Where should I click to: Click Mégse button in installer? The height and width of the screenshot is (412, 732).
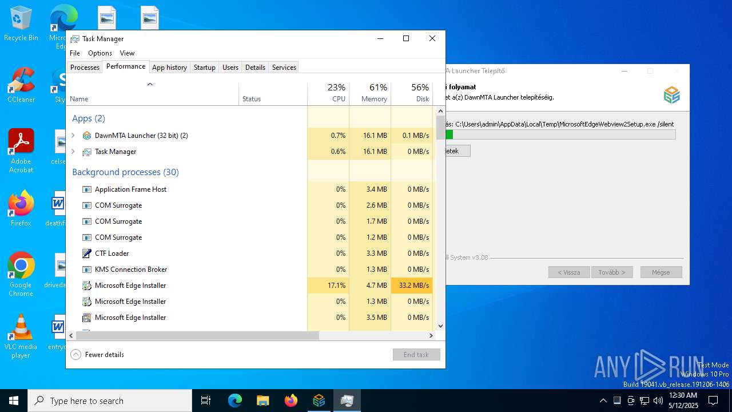[x=661, y=272]
